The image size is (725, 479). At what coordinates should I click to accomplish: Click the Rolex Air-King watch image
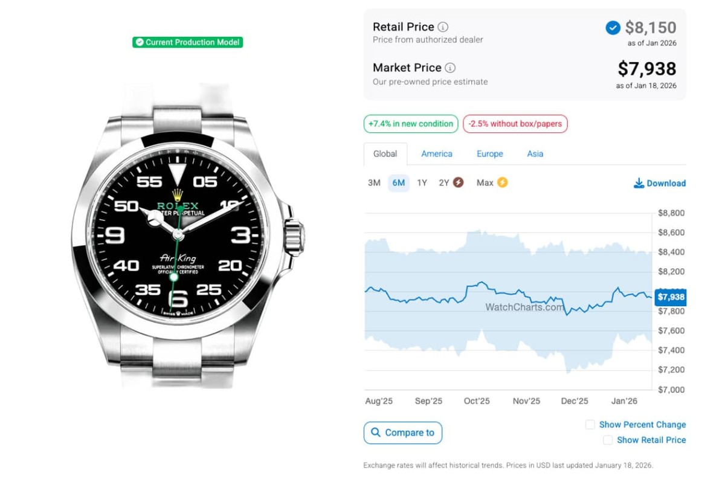click(187, 236)
